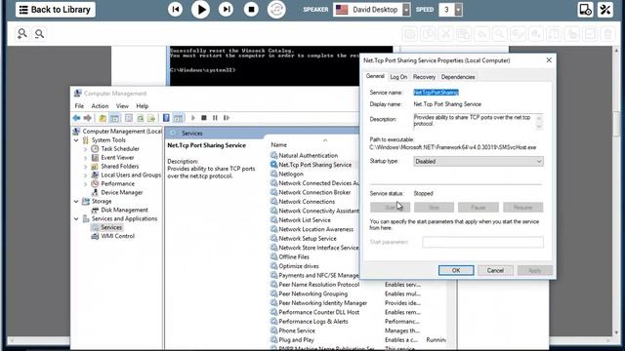625x351 pixels.
Task: Select Device Manager in the tree
Action: pyautogui.click(x=121, y=193)
